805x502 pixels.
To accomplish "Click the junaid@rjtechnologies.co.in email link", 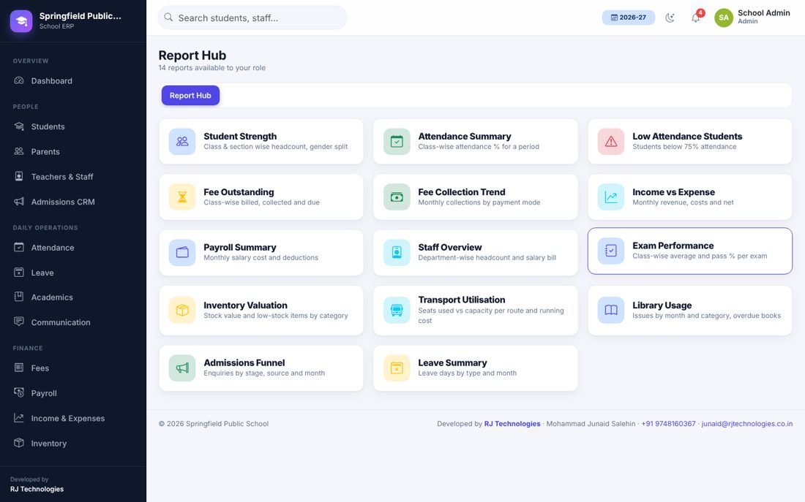I will click(747, 424).
